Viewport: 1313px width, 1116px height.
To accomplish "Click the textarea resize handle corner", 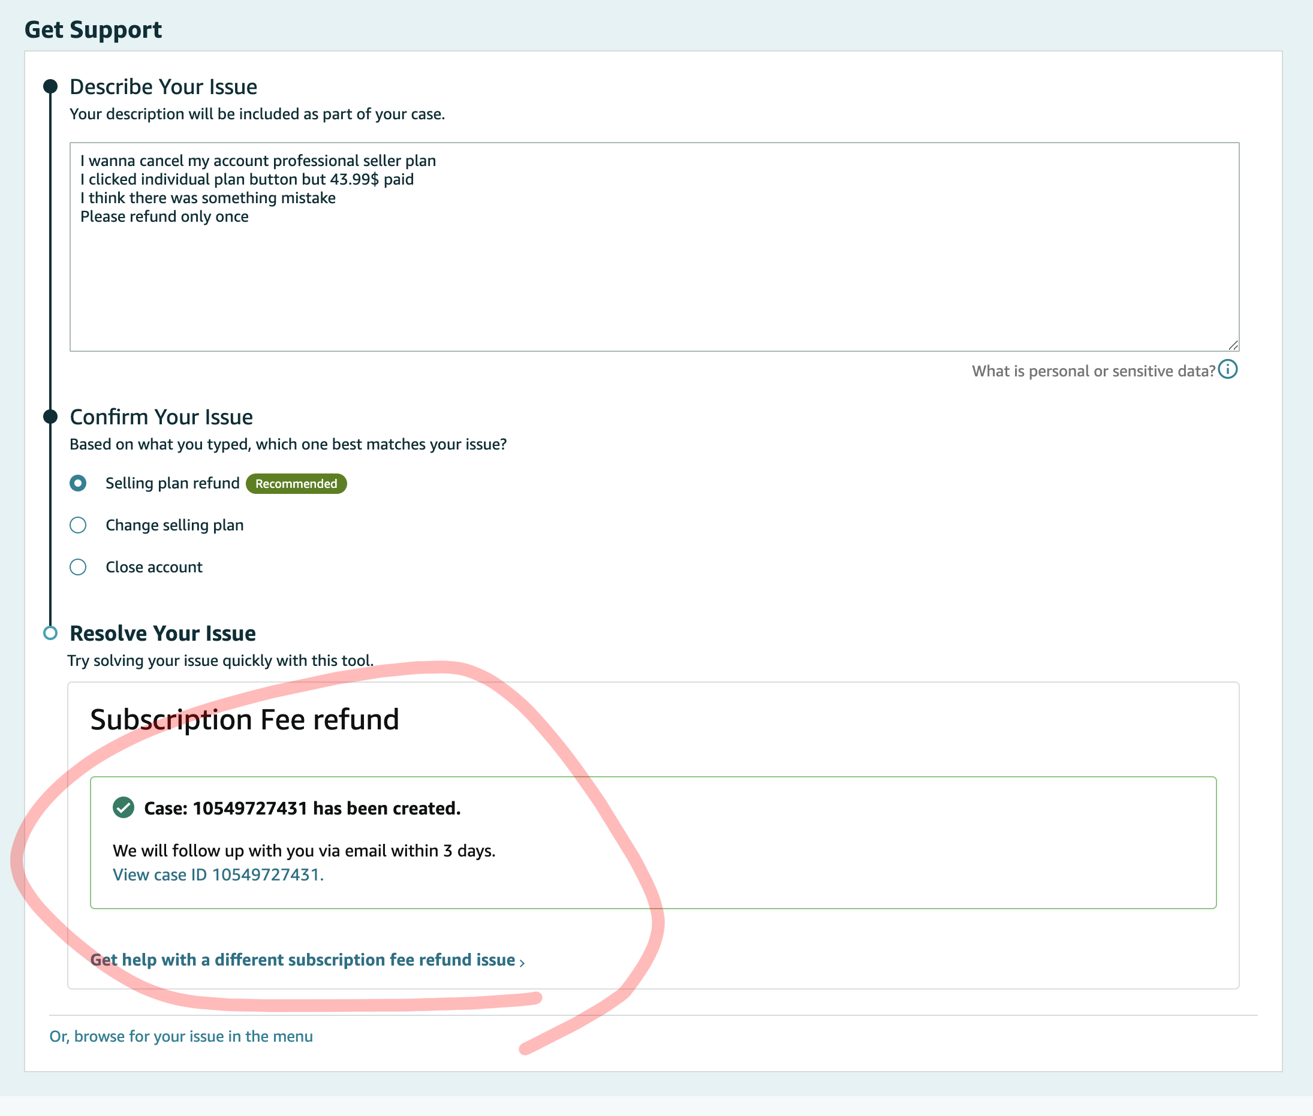I will click(1233, 345).
